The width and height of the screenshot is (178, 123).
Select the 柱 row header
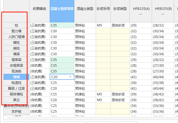[16, 25]
